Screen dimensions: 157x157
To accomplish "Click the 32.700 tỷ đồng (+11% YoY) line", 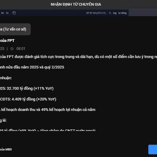I will (x=27, y=88).
